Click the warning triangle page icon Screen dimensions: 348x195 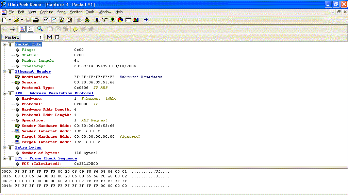[62, 20]
